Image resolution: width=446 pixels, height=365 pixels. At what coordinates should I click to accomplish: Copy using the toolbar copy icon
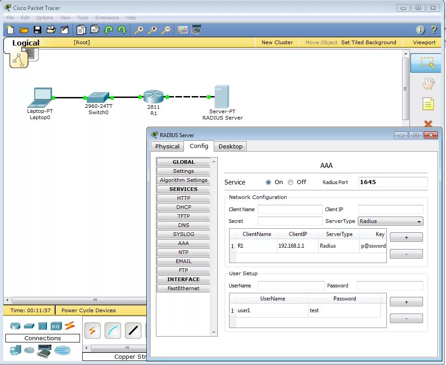click(81, 30)
